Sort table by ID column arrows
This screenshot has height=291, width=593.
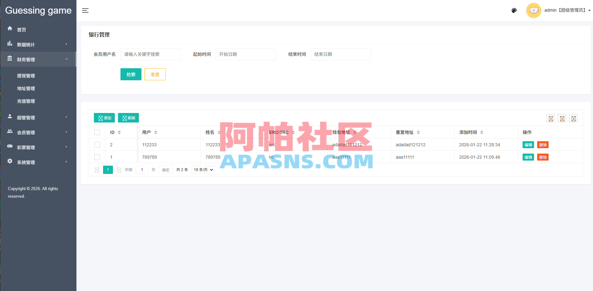point(119,132)
